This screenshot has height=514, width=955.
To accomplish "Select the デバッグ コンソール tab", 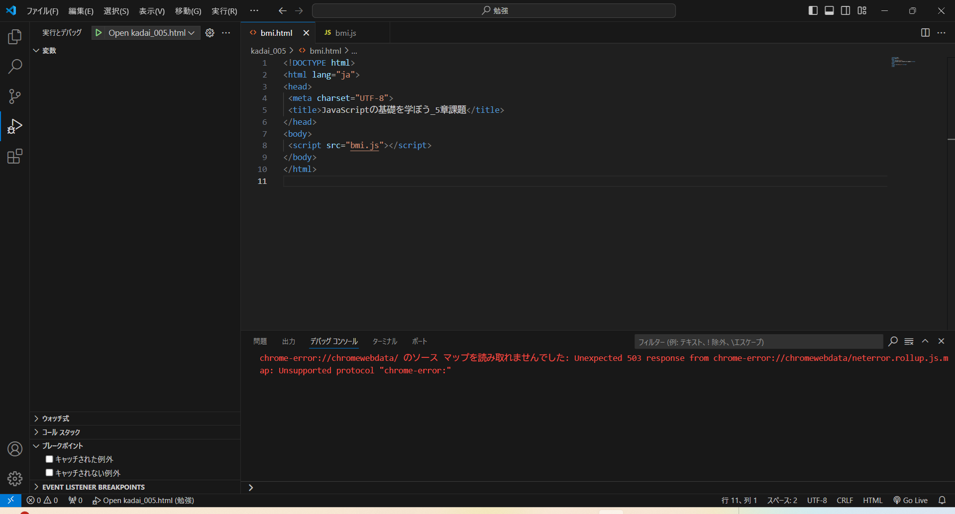I will point(334,342).
